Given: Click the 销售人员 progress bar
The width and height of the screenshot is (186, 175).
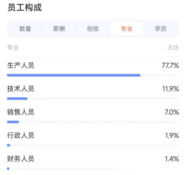Looking at the screenshot, I should [13, 122].
